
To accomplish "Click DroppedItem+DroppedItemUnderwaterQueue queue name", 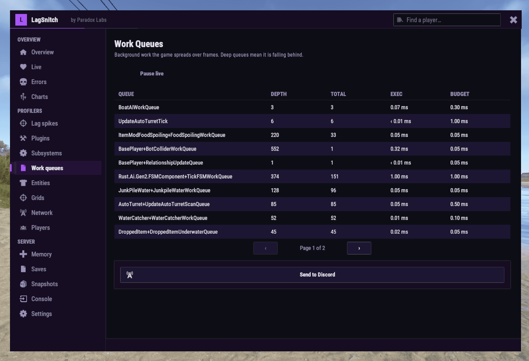I will (168, 232).
